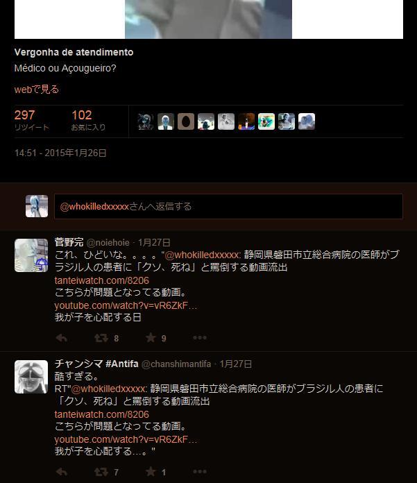The width and height of the screenshot is (417, 483).
Task: Open チャンシマ's goggles profile avatar
Action: 31,377
